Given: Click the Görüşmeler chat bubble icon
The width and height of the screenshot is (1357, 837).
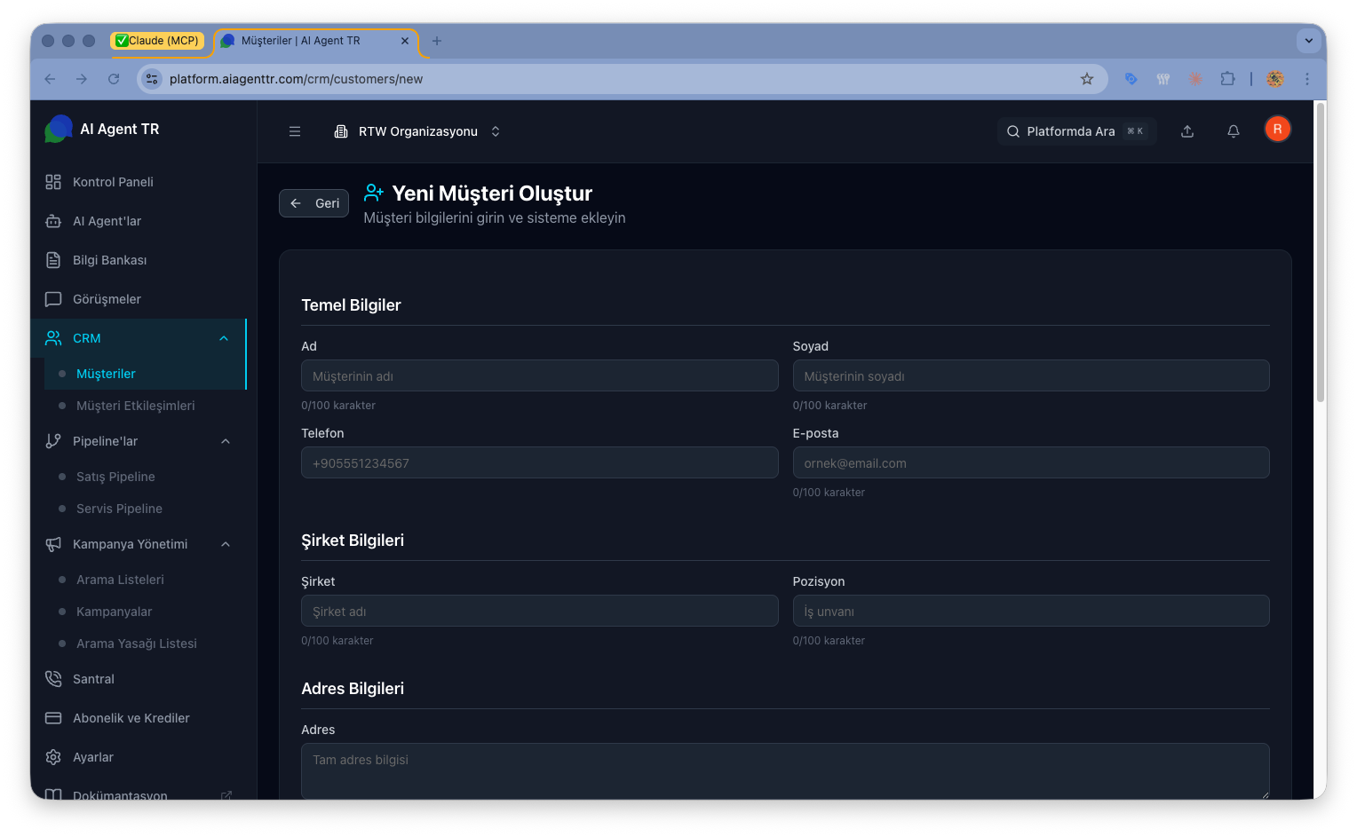Looking at the screenshot, I should 53,299.
